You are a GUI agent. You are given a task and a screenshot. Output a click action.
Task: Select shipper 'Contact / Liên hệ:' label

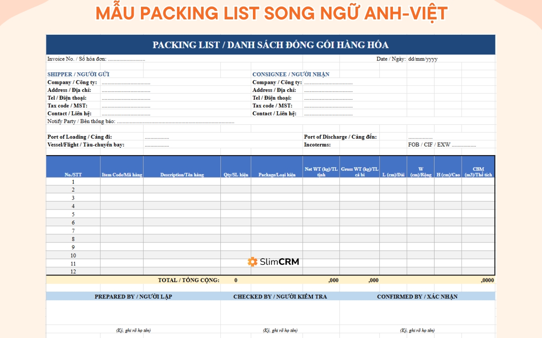tap(70, 114)
